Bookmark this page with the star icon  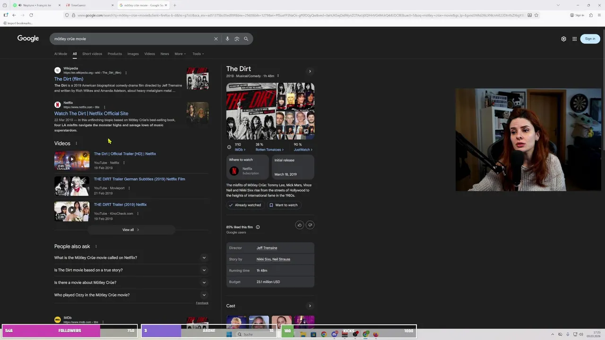tap(536, 15)
